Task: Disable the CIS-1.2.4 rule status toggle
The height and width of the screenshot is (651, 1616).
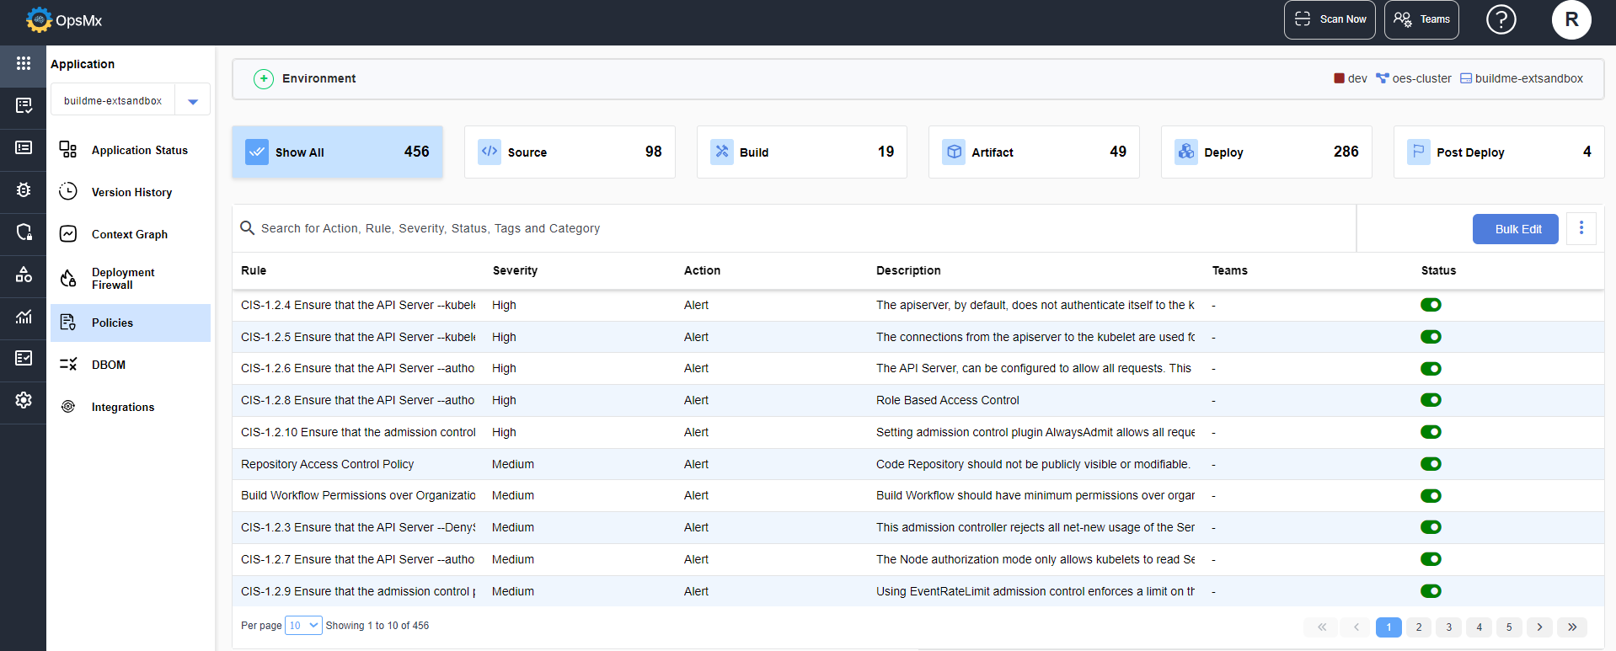Action: coord(1431,305)
